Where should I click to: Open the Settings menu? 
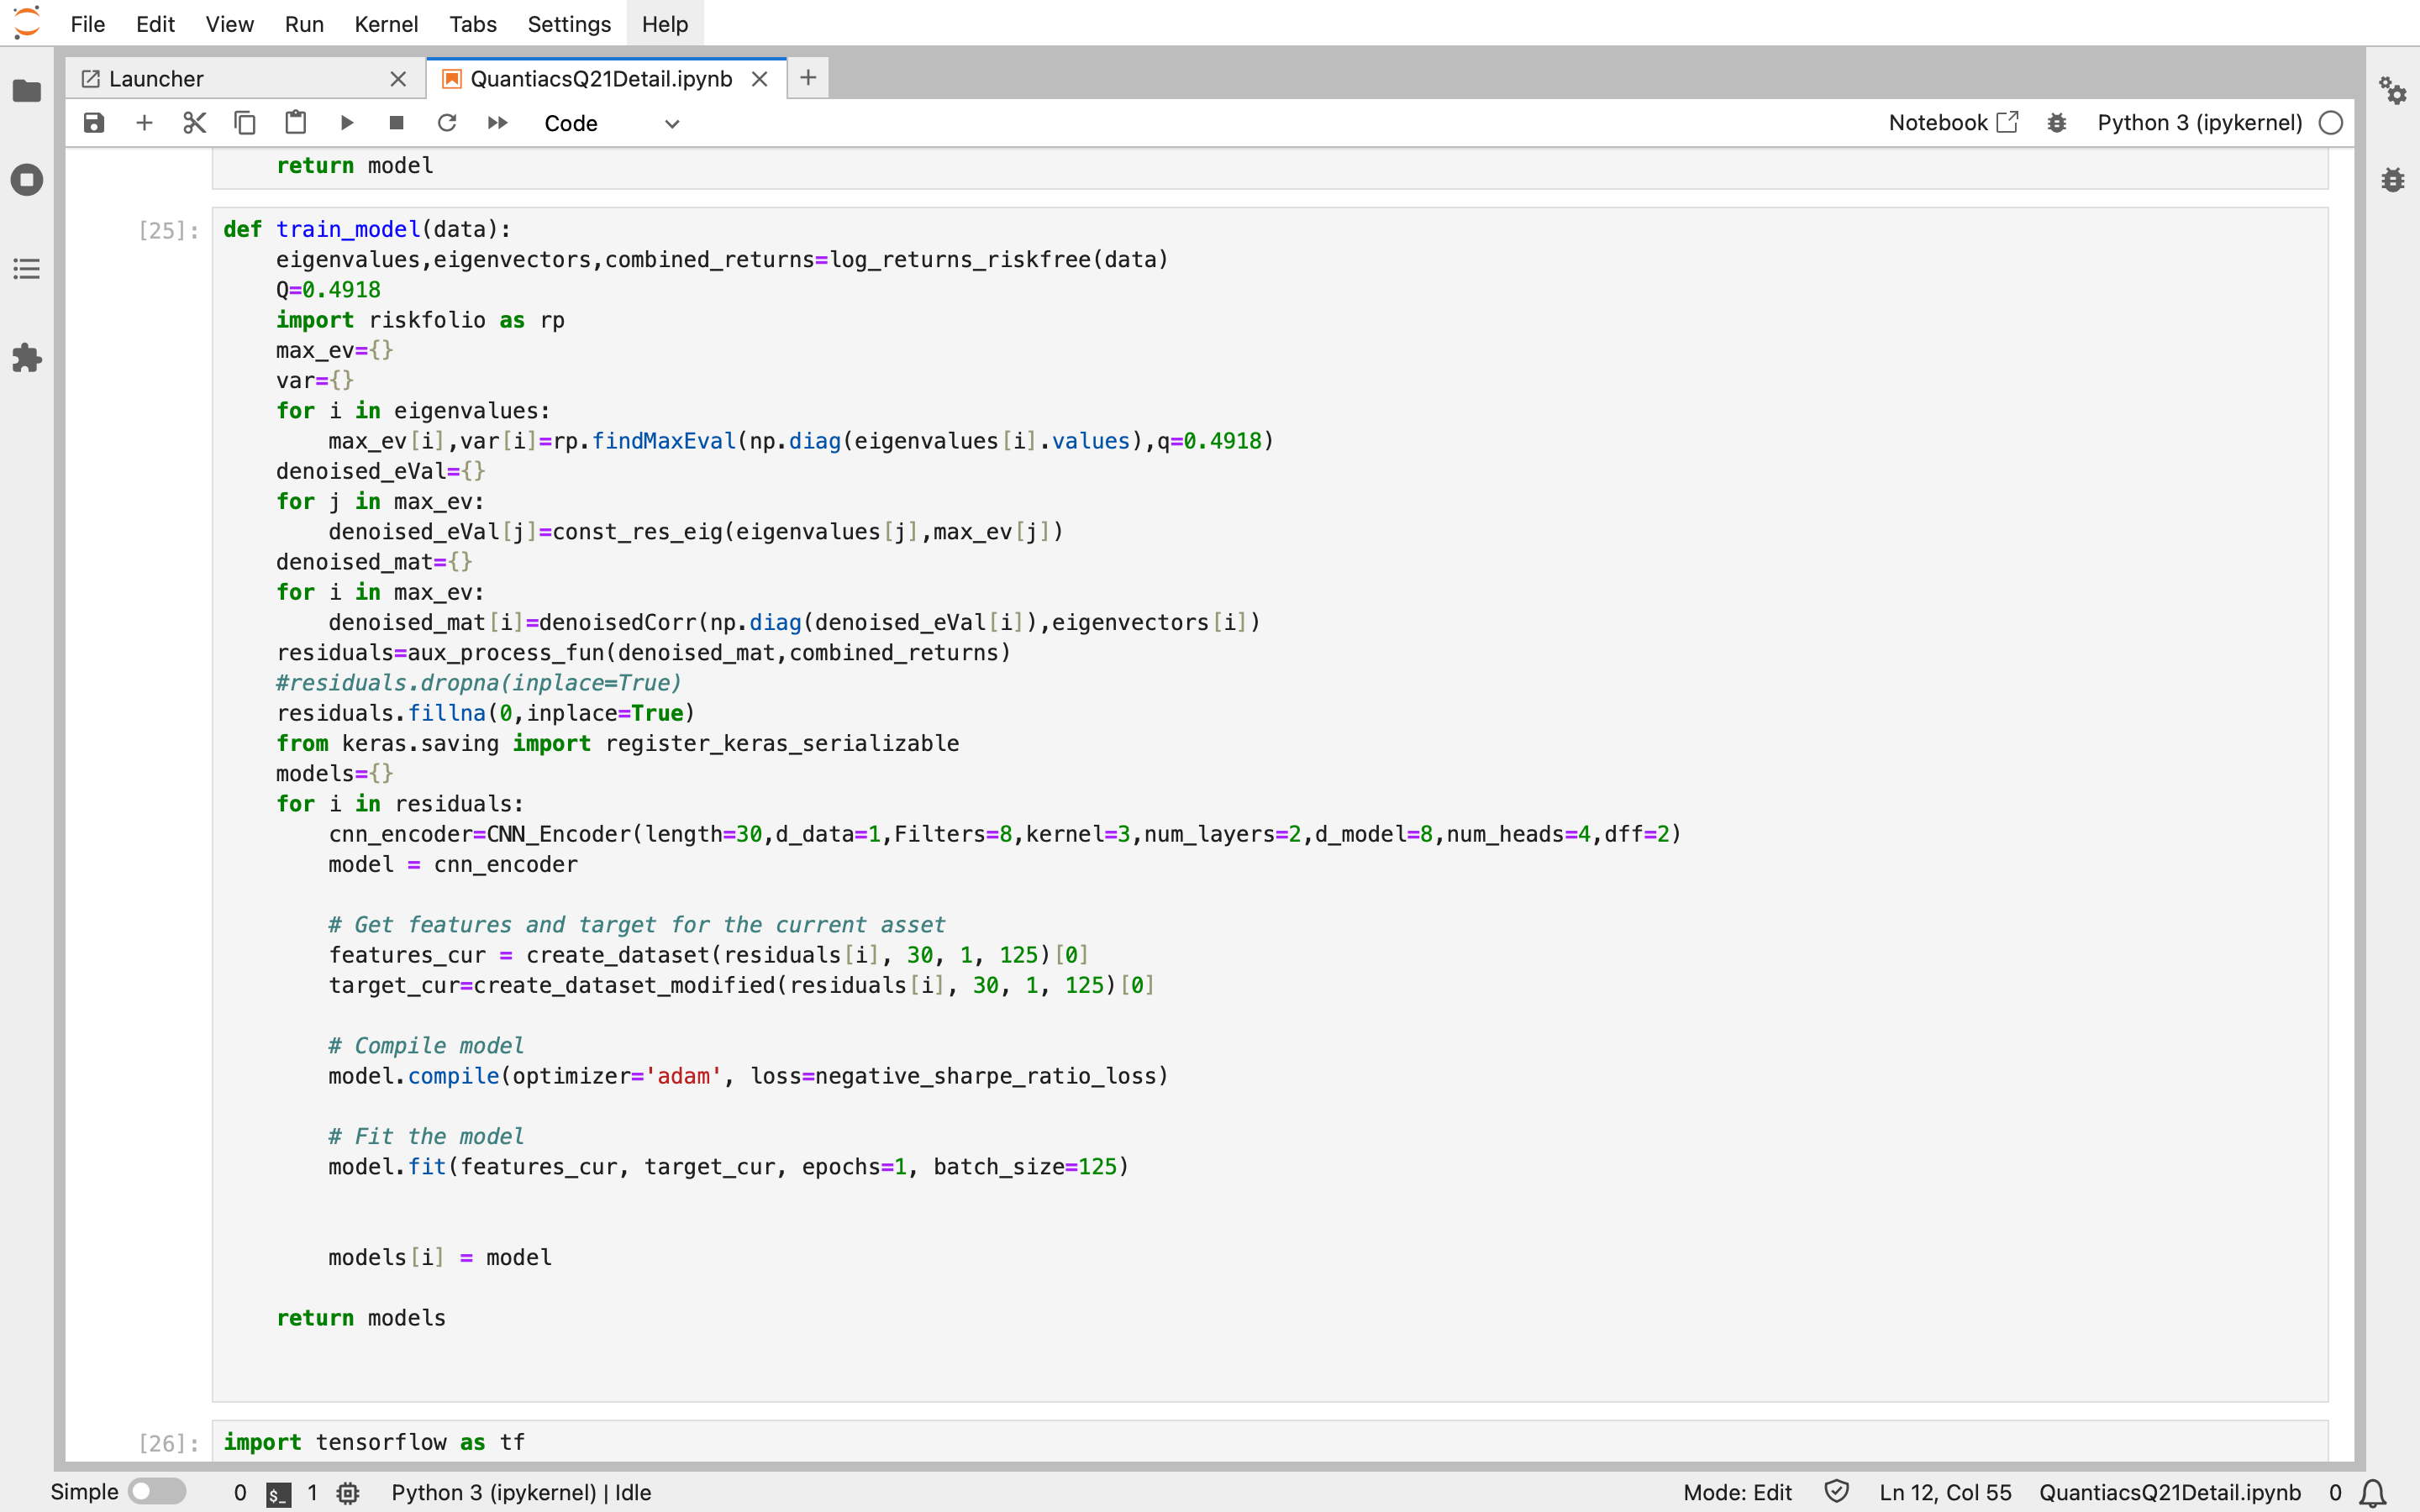click(569, 24)
